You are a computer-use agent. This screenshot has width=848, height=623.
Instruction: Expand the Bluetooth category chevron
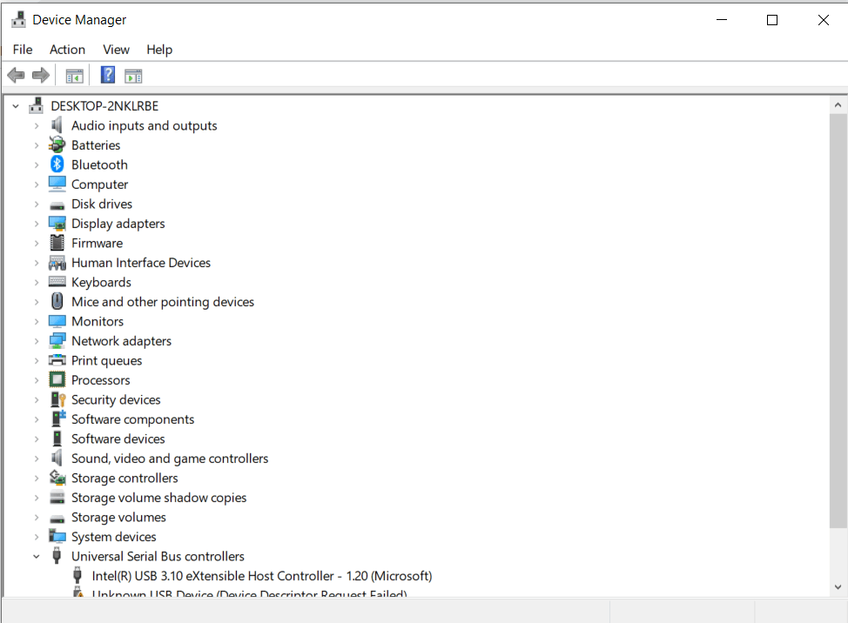[37, 164]
